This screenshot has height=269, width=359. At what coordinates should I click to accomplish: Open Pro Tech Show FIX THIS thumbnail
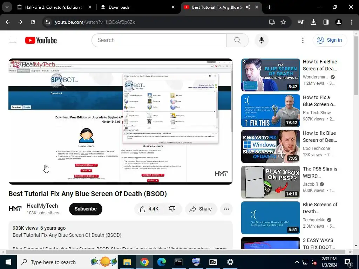(270, 110)
